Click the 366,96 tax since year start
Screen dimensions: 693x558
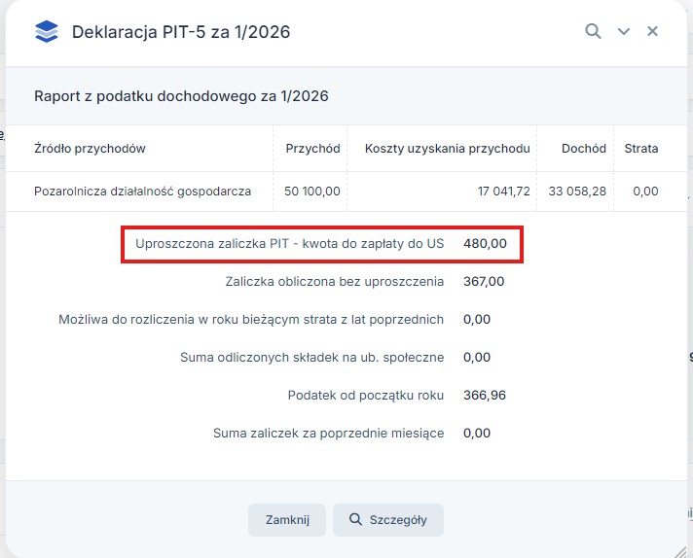click(x=485, y=395)
